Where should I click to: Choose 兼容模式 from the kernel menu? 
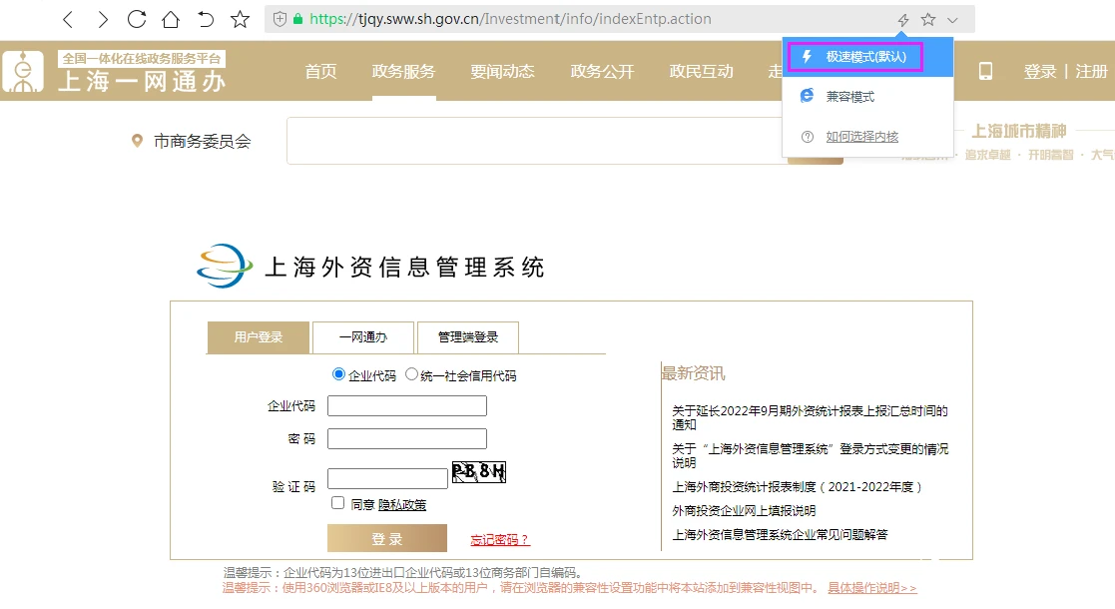tap(849, 97)
